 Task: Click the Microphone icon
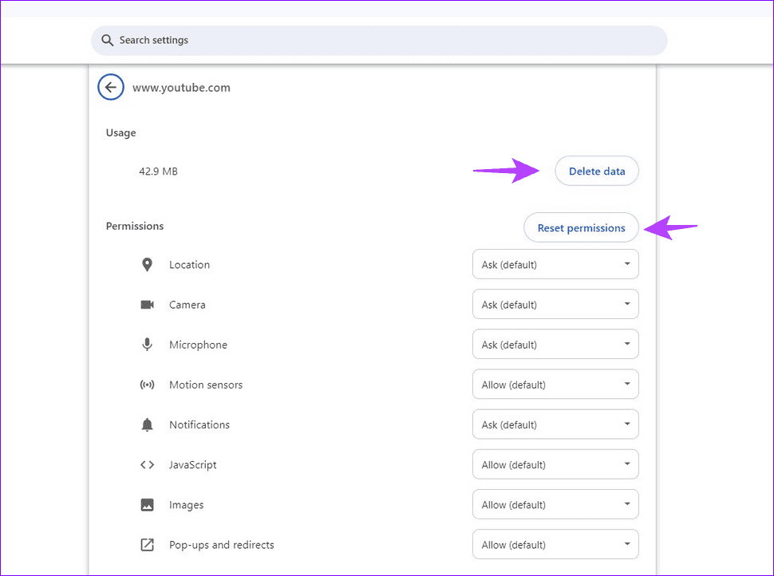tap(148, 344)
